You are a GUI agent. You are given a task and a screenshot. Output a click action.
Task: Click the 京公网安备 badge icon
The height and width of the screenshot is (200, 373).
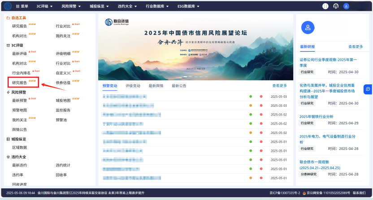tap(304, 193)
